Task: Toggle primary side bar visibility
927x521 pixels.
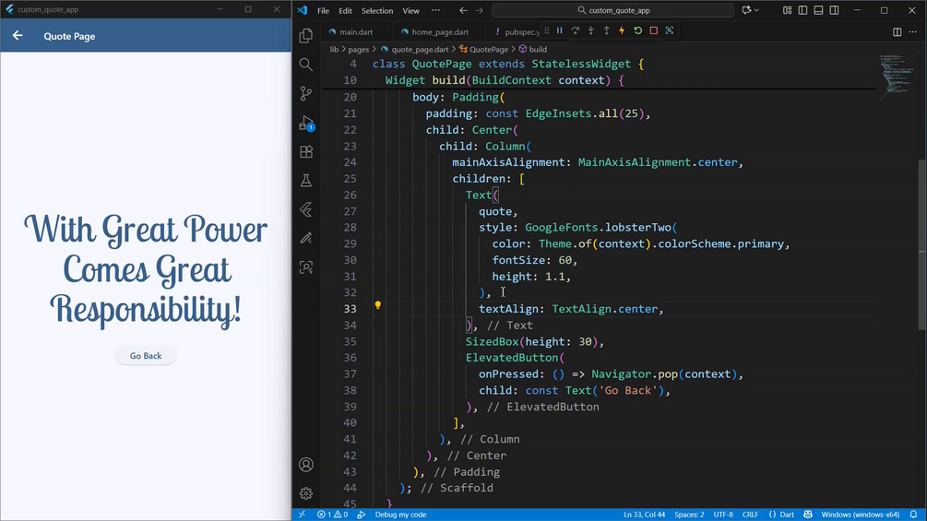Action: tap(802, 11)
